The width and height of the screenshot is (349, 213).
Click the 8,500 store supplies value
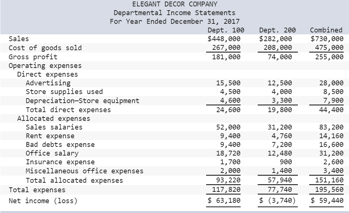[x=333, y=92]
